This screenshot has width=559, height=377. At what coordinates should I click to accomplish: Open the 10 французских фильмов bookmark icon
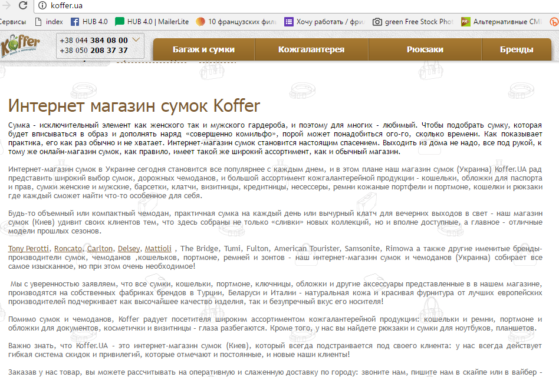tap(200, 22)
